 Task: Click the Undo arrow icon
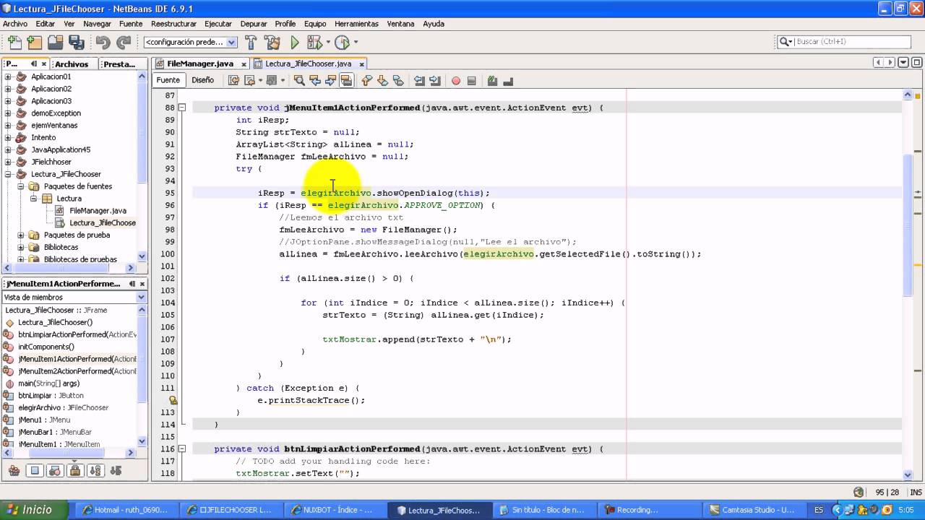103,42
